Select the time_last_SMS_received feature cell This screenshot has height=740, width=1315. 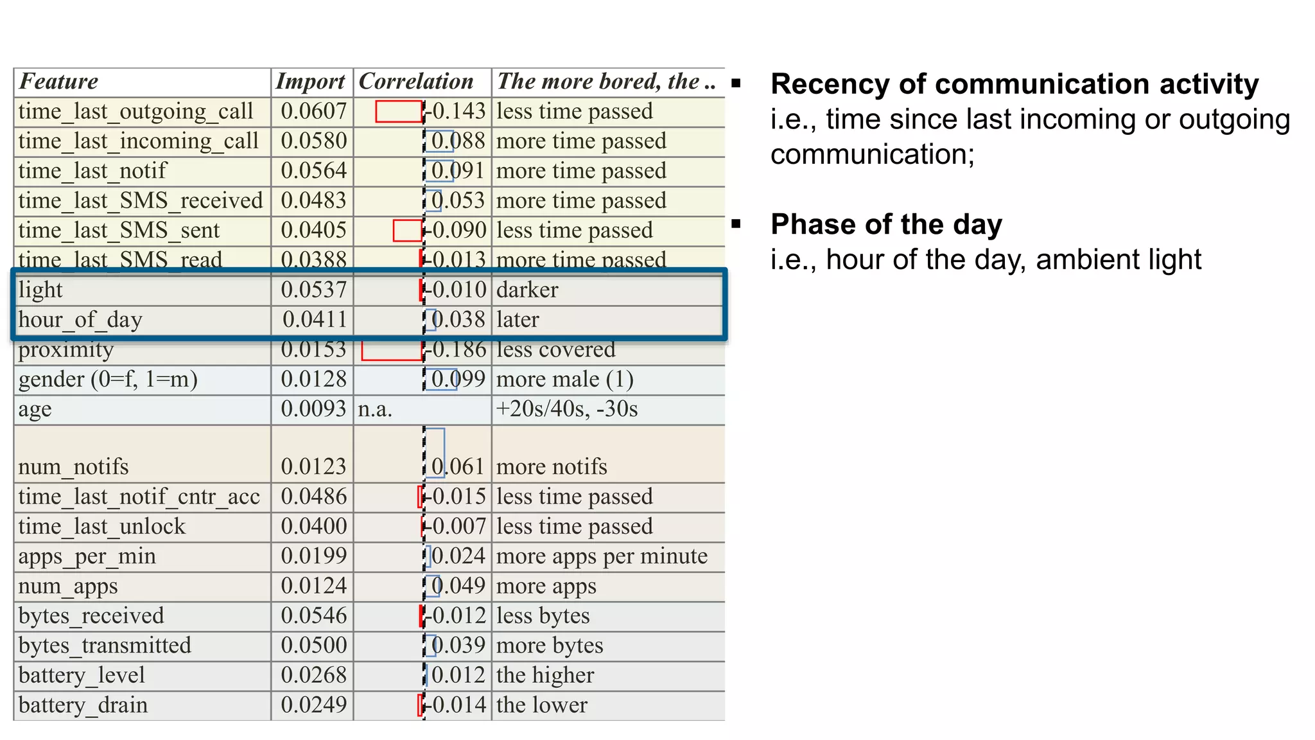click(142, 201)
